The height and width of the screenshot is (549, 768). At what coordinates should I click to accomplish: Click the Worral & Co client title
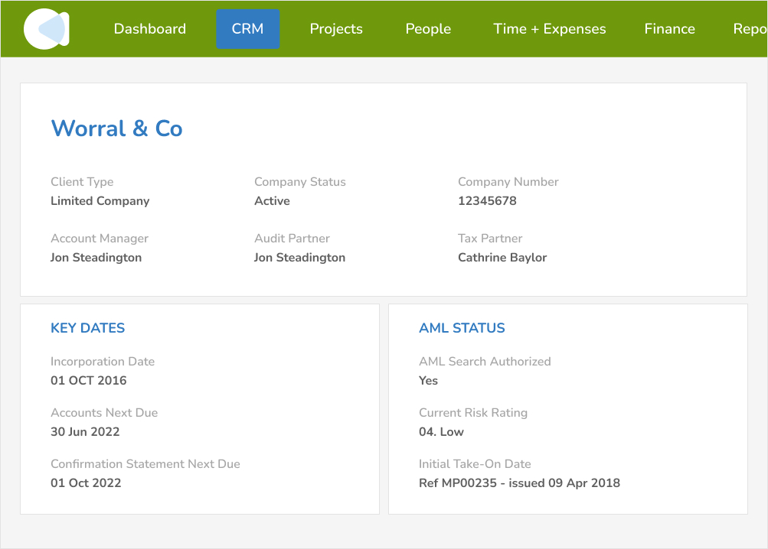coord(116,128)
